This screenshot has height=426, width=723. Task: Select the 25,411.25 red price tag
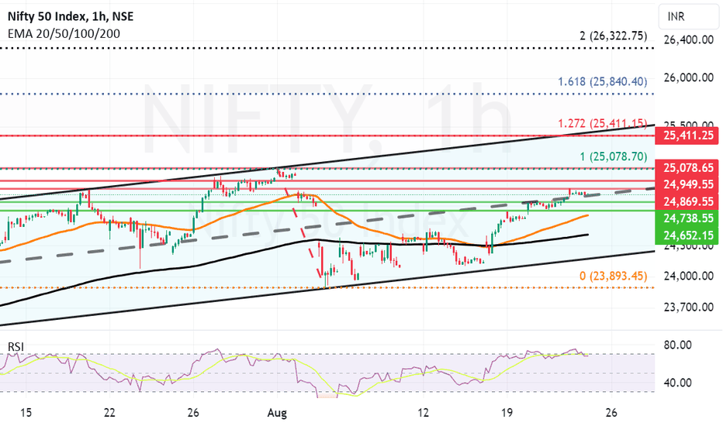[x=688, y=136]
